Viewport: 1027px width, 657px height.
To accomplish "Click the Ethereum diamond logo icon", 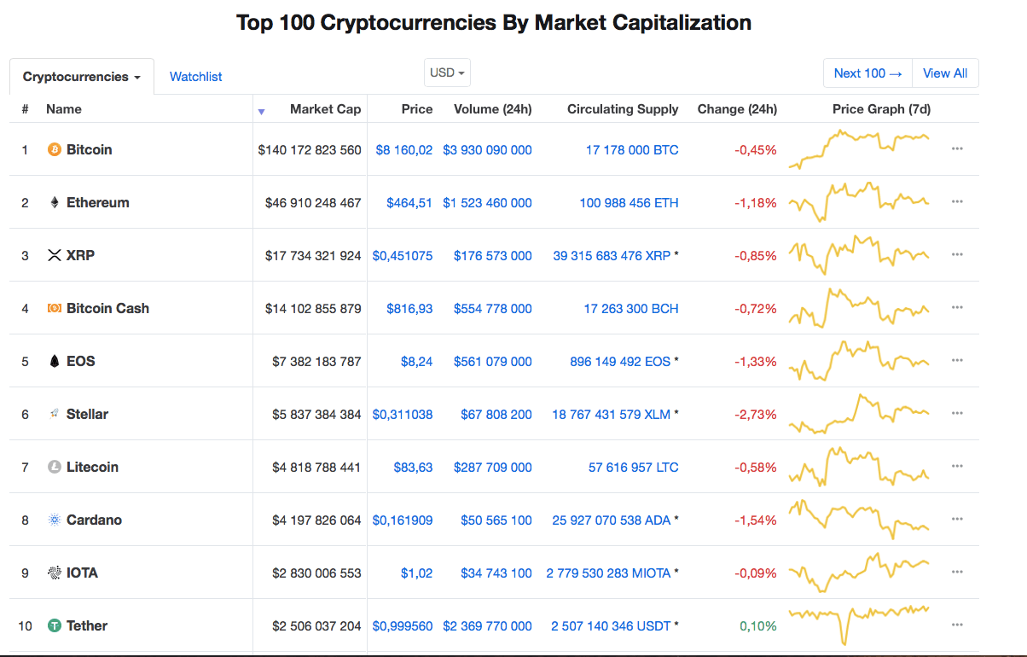I will (x=55, y=202).
